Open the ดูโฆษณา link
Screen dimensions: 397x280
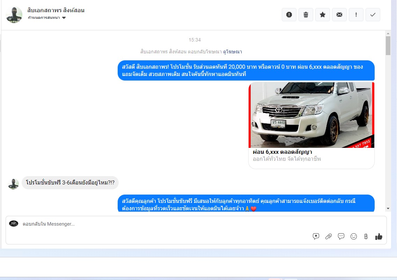coord(233,52)
